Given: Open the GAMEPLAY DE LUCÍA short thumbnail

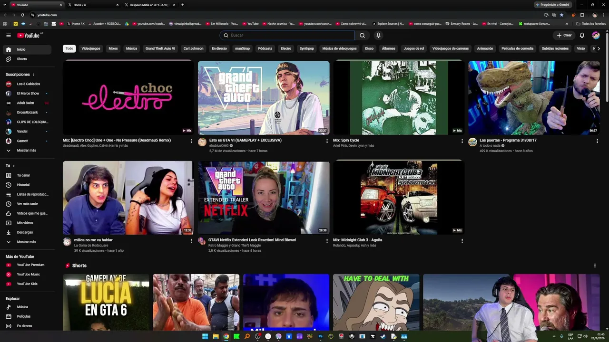Looking at the screenshot, I should [x=106, y=302].
